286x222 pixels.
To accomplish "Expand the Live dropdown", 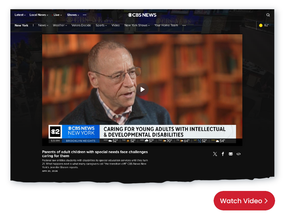I will tap(58, 15).
